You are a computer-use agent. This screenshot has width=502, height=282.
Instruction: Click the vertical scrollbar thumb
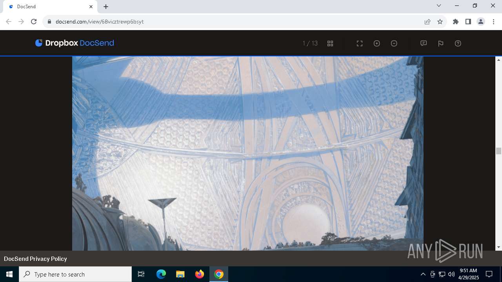(498, 151)
